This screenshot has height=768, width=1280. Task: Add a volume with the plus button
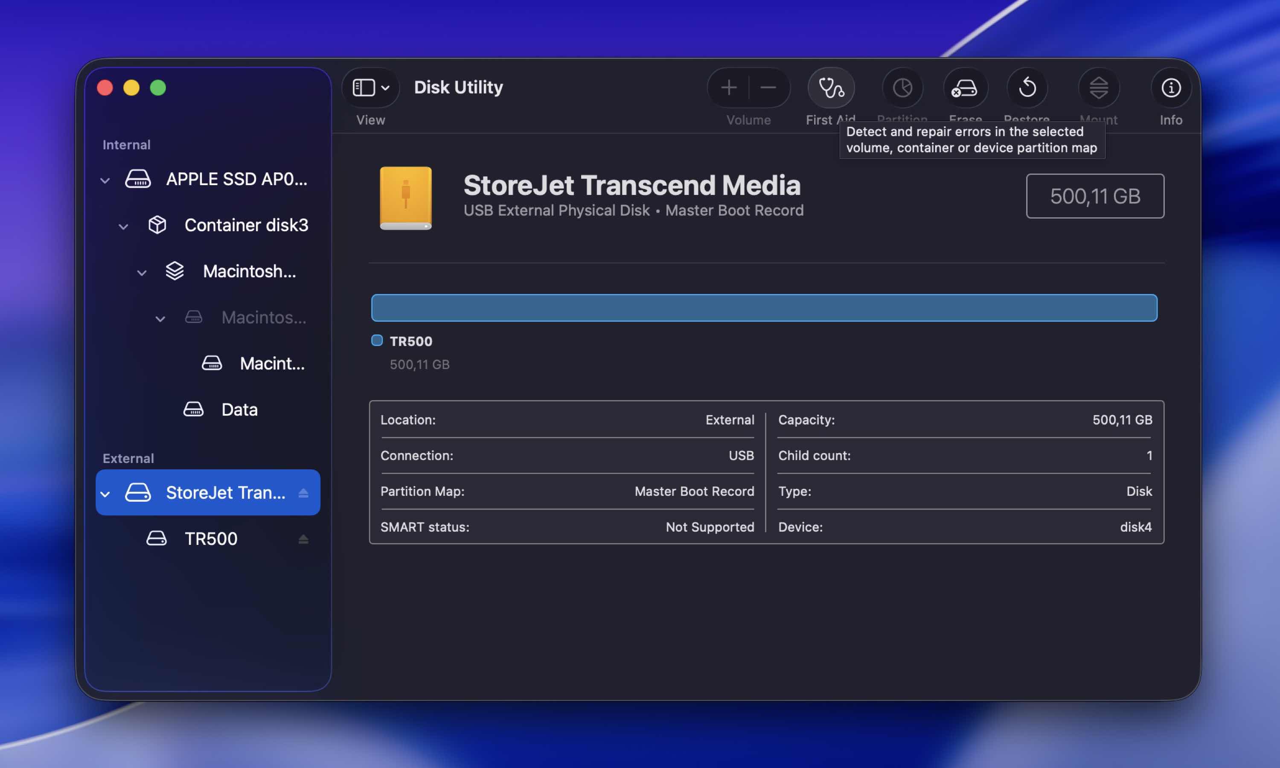[728, 87]
